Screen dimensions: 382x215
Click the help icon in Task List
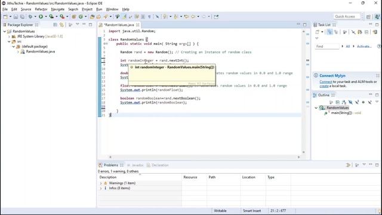pyautogui.click(x=379, y=46)
